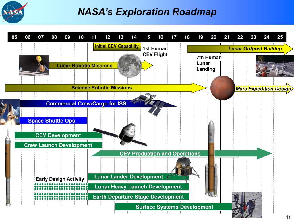Select year 05 on the timeline
294x220 pixels.
pyautogui.click(x=14, y=37)
